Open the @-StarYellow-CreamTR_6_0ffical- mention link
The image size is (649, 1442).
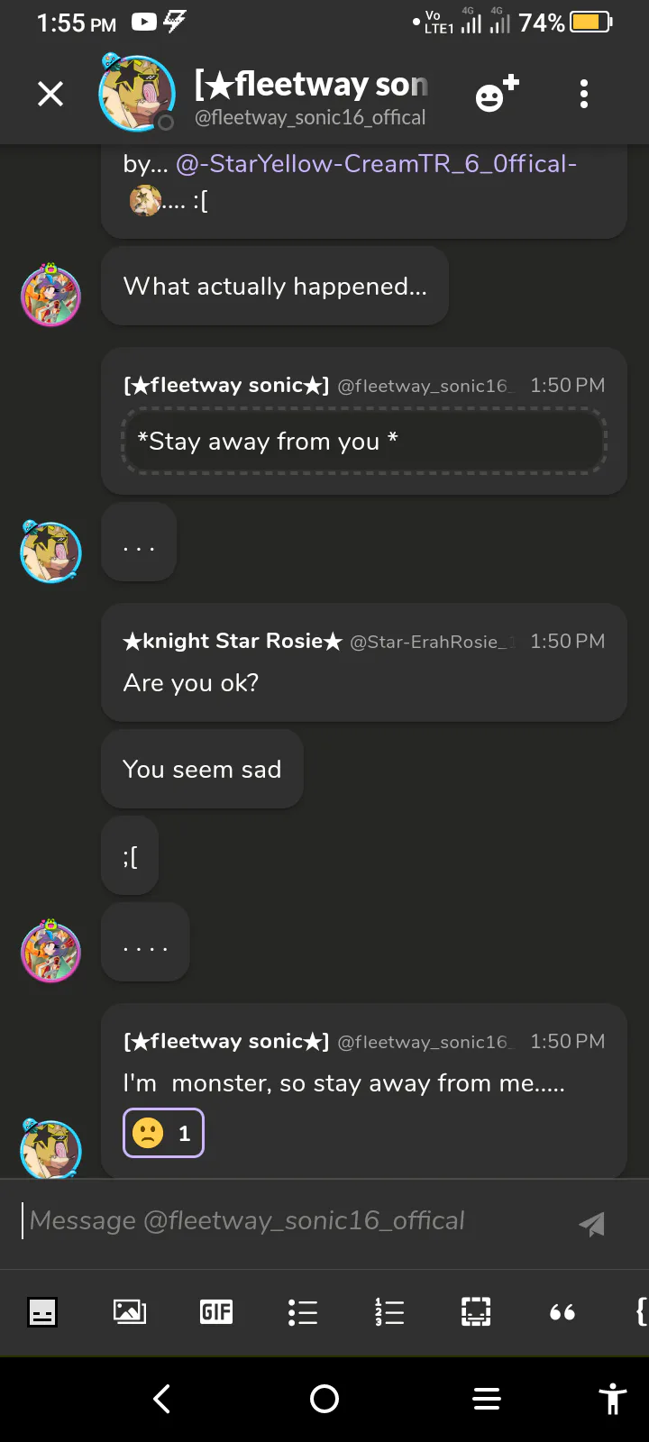coord(376,164)
